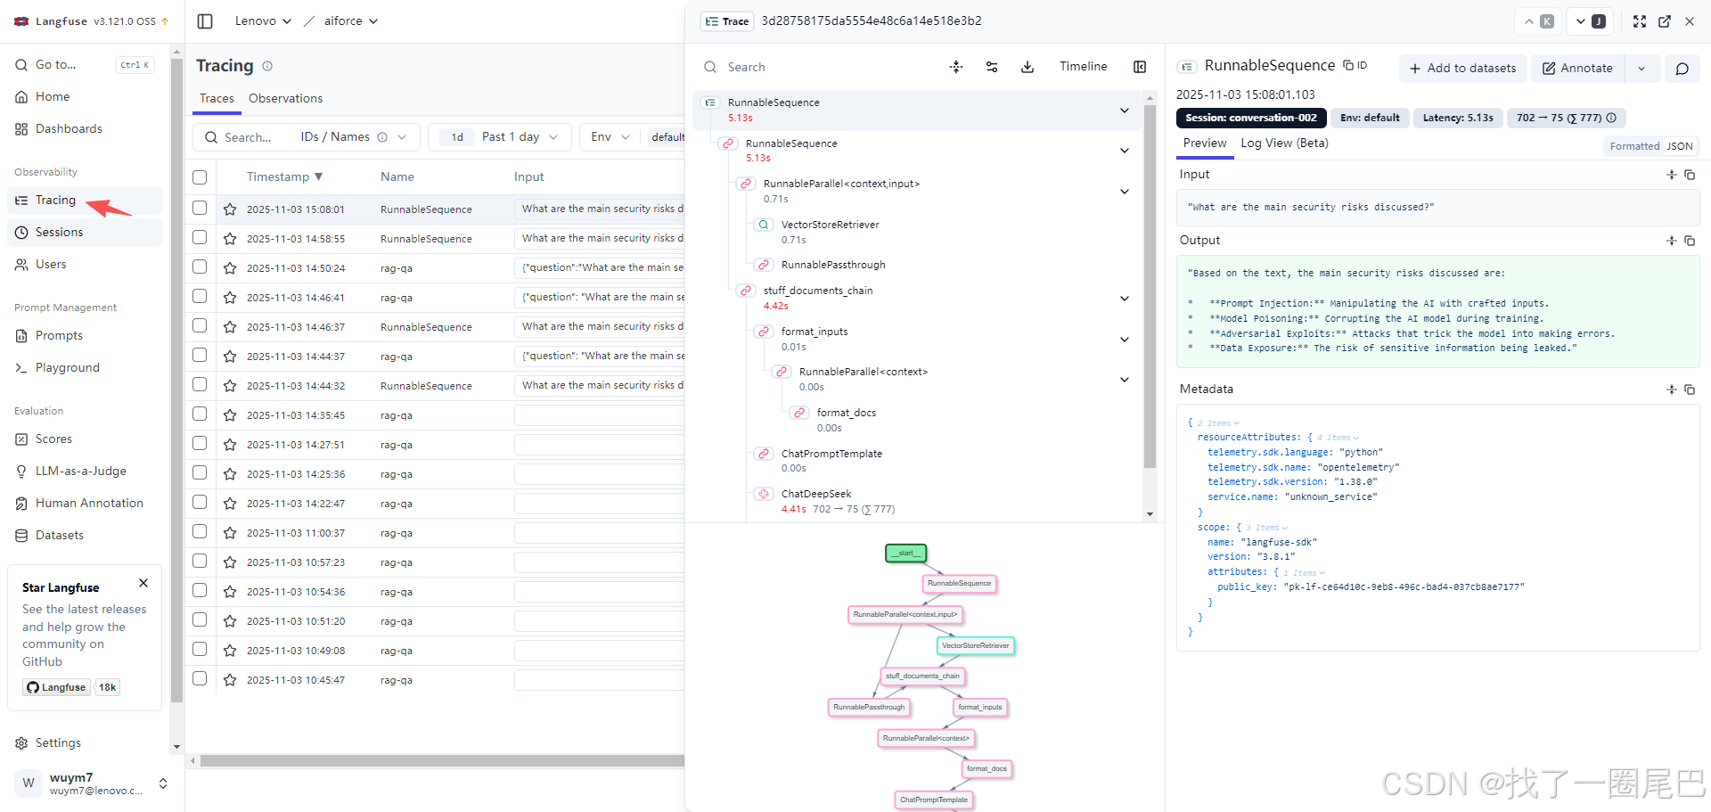Viewport: 1711px width, 812px height.
Task: Open the comments bubble button
Action: tap(1682, 69)
